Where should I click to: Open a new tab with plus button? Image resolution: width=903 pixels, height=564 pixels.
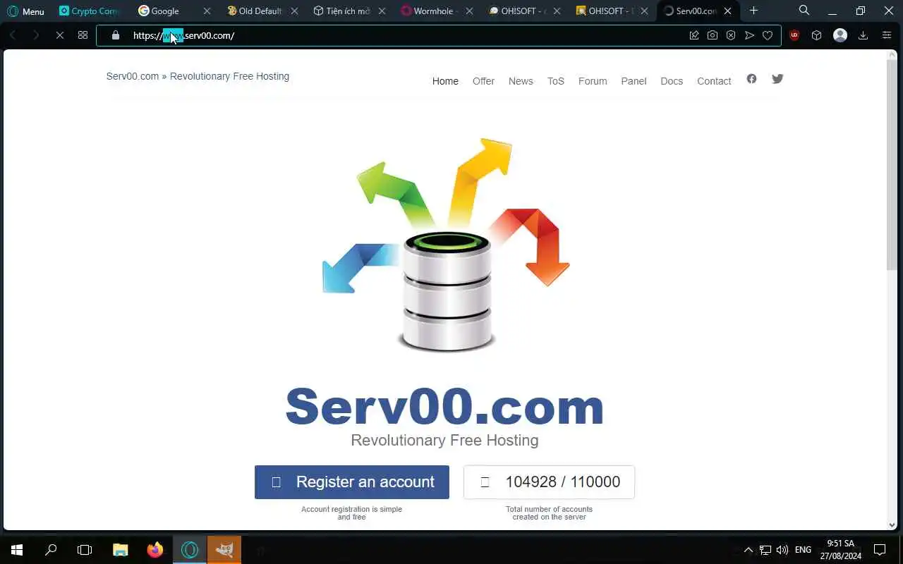coord(753,11)
